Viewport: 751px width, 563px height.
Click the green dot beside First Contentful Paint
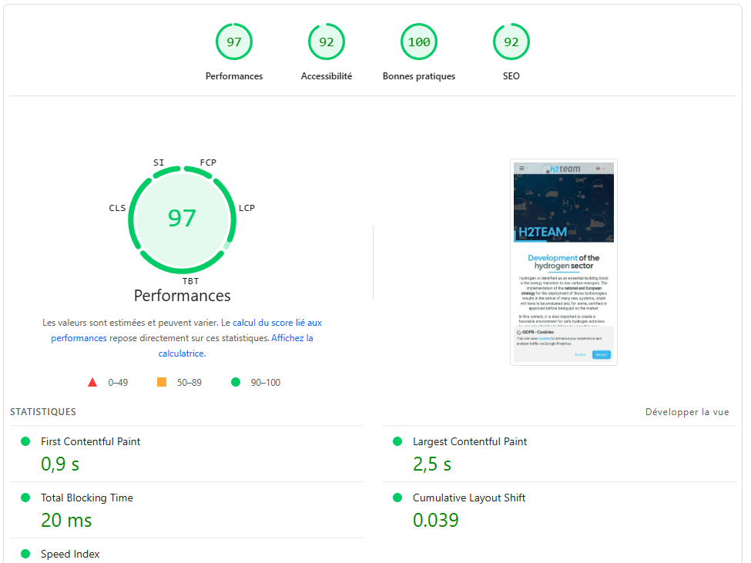[25, 441]
